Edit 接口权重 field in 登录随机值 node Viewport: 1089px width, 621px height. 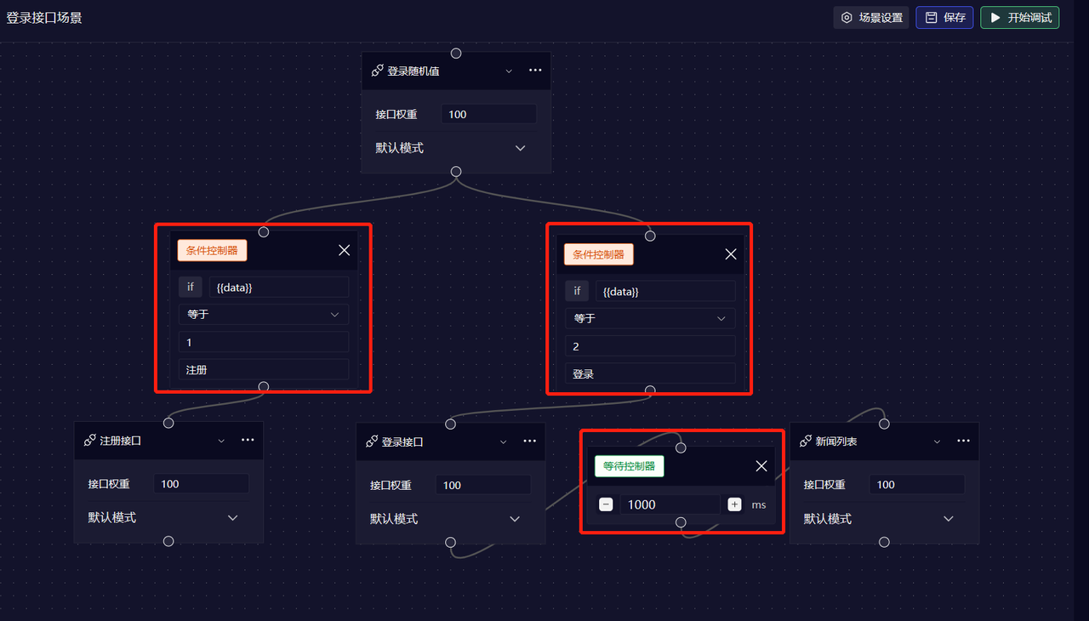(488, 114)
